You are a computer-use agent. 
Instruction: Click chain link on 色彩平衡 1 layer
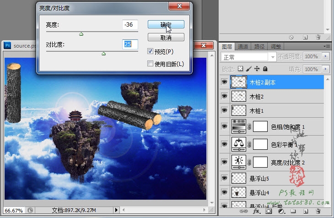pos(249,144)
